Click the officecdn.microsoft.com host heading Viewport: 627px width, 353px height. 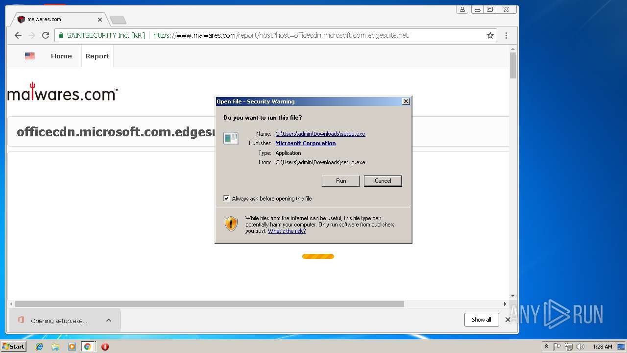pyautogui.click(x=117, y=132)
